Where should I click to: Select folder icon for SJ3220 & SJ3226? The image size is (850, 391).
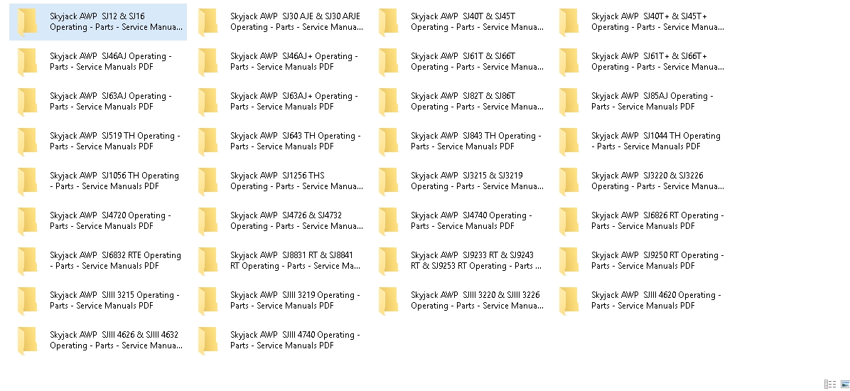pos(569,182)
